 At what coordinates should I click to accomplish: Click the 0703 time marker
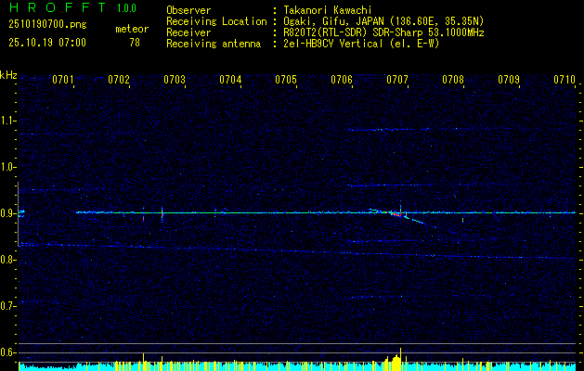pos(175,80)
